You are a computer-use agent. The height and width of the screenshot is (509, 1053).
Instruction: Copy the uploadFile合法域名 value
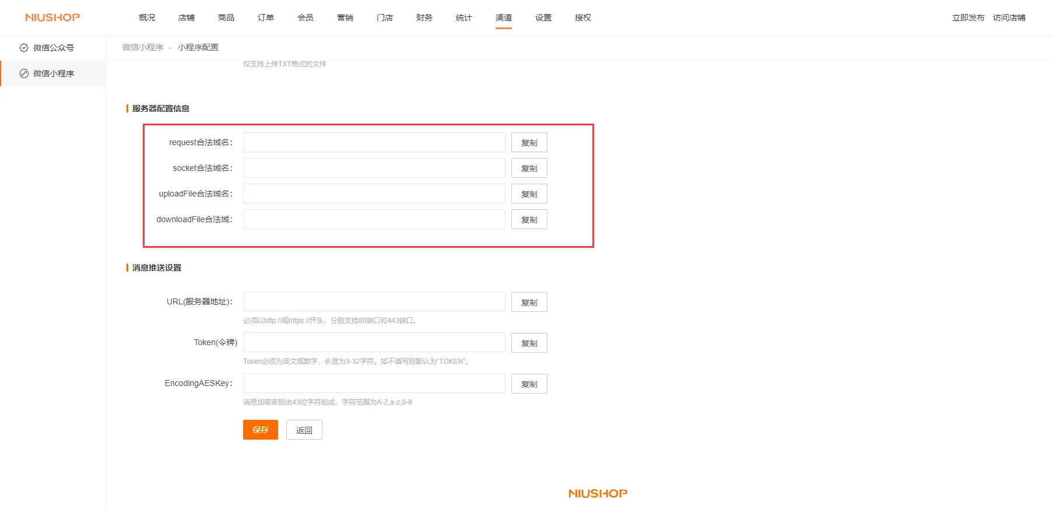tap(529, 194)
